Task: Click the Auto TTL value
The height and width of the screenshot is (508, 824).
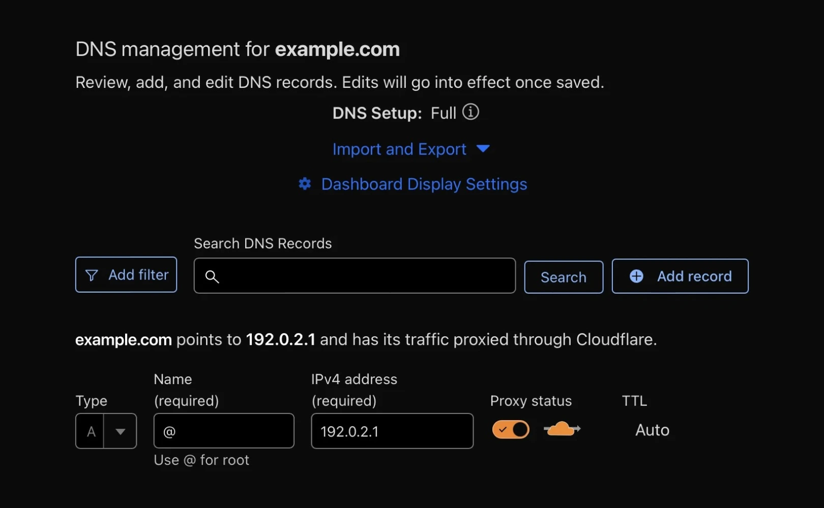Action: [x=652, y=430]
